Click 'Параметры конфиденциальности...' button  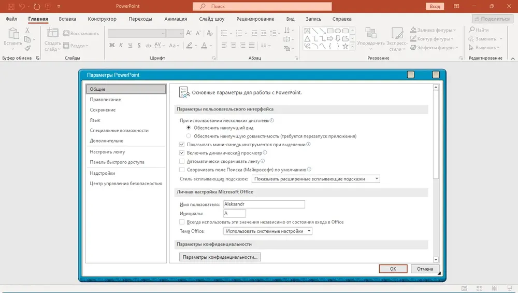tap(220, 257)
